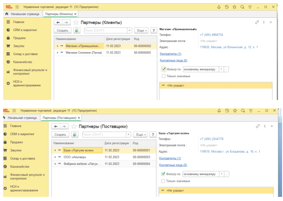The image size is (283, 201).
Task: Check Только значимые in Клиенты form
Action: pyautogui.click(x=163, y=76)
